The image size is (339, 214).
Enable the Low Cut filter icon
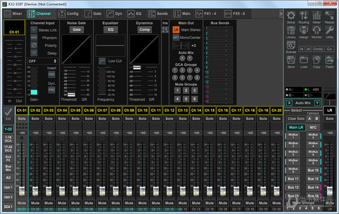pos(102,61)
